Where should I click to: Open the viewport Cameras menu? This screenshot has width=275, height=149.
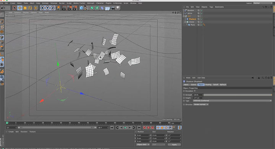pos(17,13)
